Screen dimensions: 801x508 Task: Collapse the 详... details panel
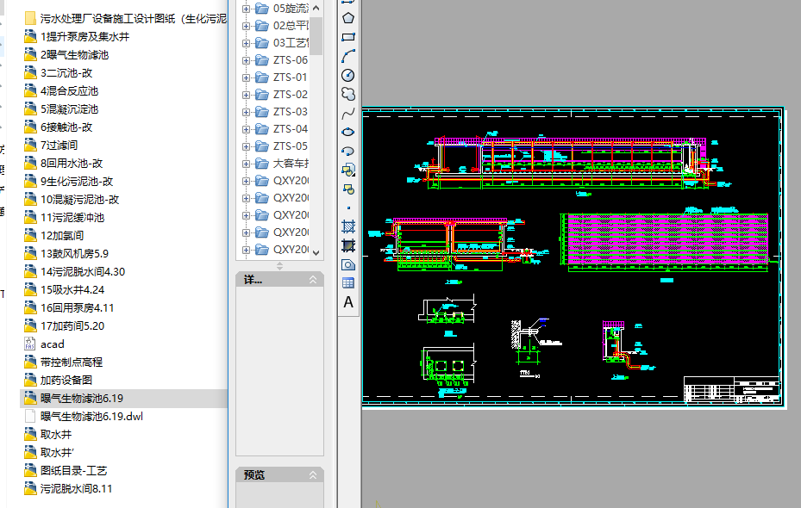click(x=313, y=280)
